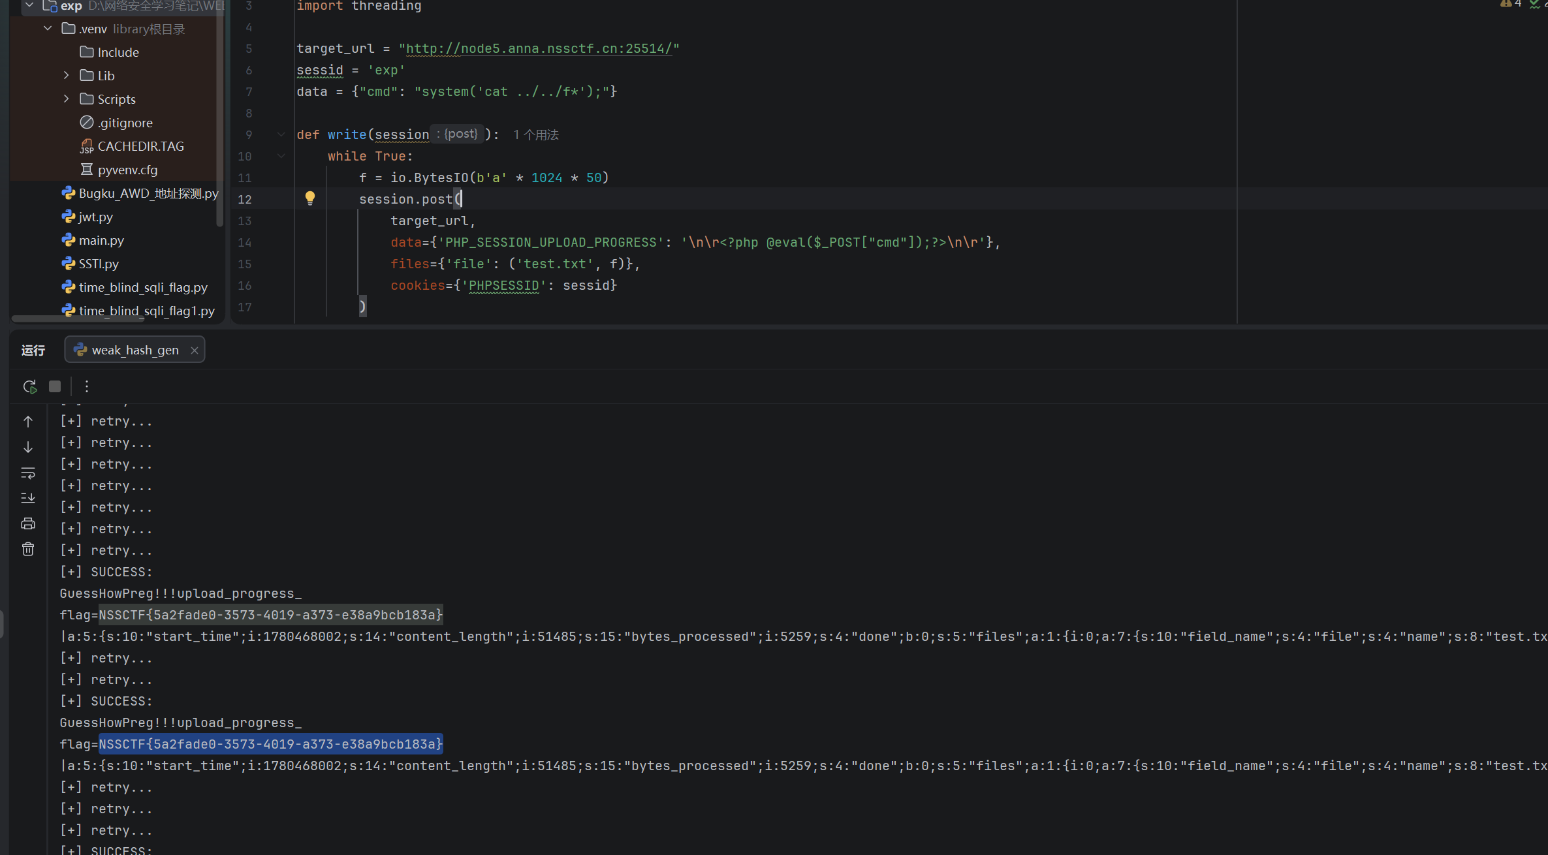Click the light bulb quick-fix icon

pos(310,198)
